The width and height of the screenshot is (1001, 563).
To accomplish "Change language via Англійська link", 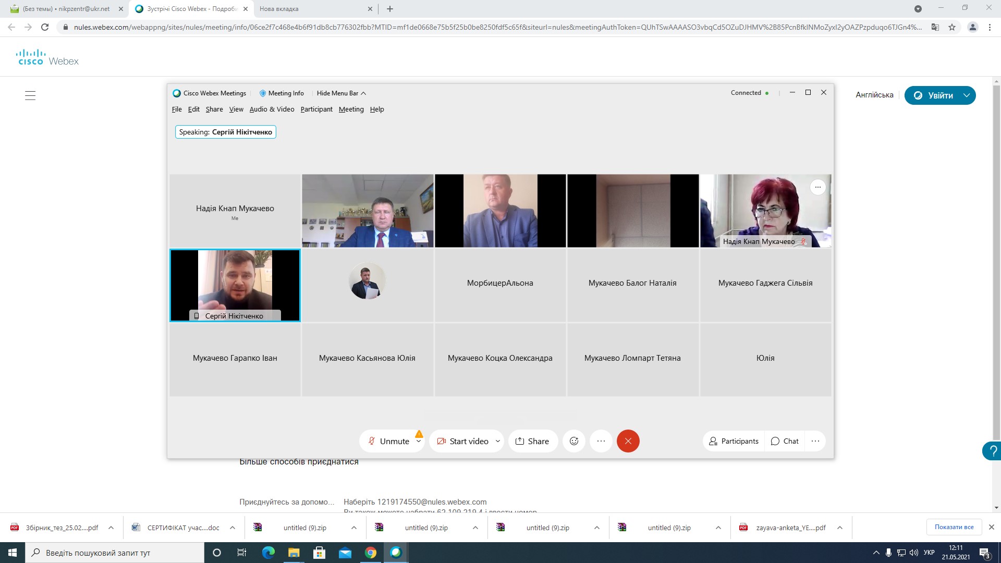I will pos(874,95).
